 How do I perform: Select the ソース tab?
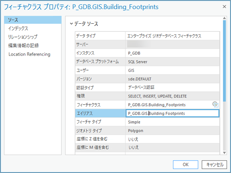point(33,20)
